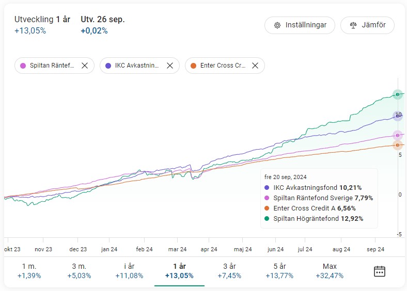Switch to the 5 år period tab
This screenshot has width=407, height=291.
click(x=279, y=271)
